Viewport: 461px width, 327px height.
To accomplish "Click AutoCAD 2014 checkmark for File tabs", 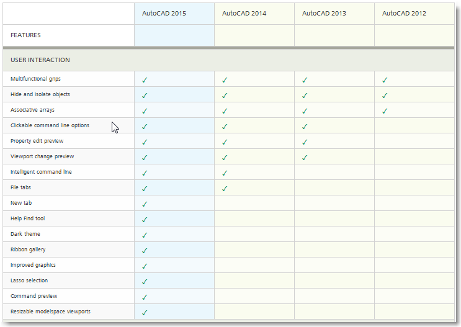I will pyautogui.click(x=225, y=189).
